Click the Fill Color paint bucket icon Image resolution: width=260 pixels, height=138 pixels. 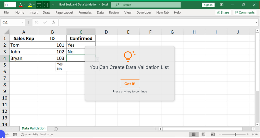30,5
